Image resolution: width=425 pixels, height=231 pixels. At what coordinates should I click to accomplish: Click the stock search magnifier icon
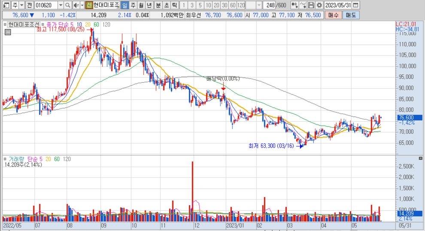68,5
